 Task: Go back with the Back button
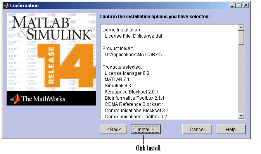point(113,129)
